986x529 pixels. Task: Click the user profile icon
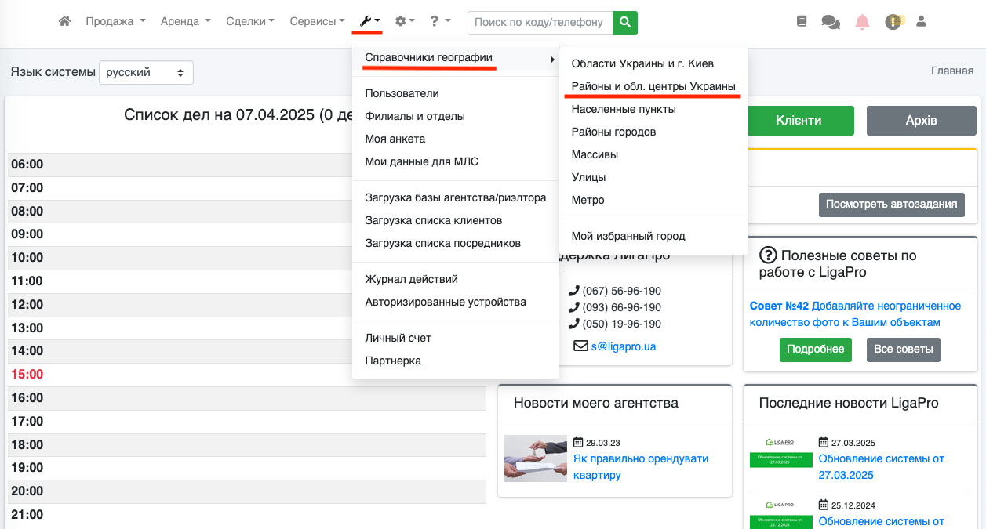coord(922,22)
